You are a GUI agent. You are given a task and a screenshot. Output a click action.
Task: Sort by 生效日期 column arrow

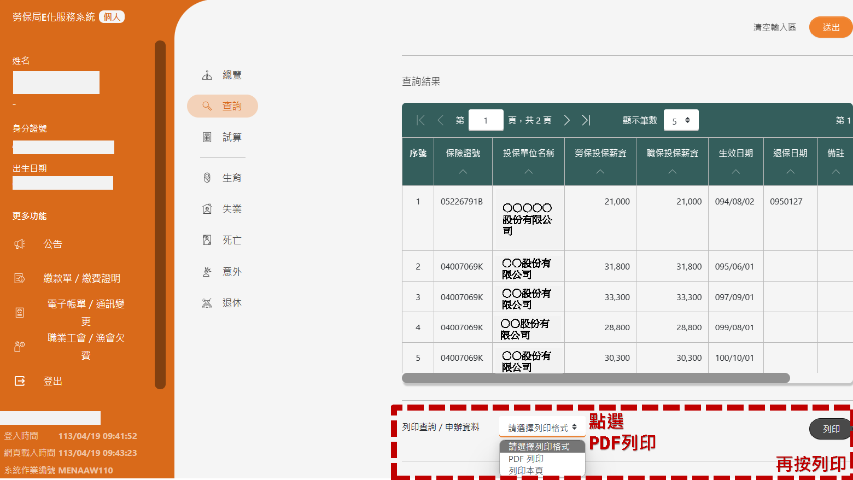(x=736, y=172)
